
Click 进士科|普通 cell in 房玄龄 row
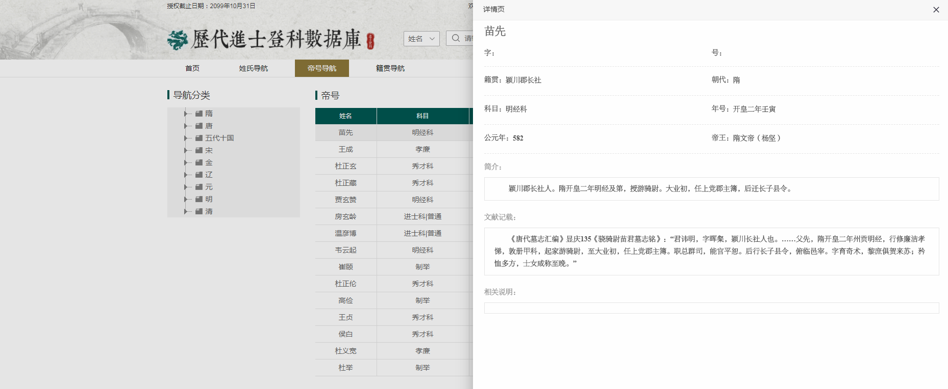coord(422,216)
